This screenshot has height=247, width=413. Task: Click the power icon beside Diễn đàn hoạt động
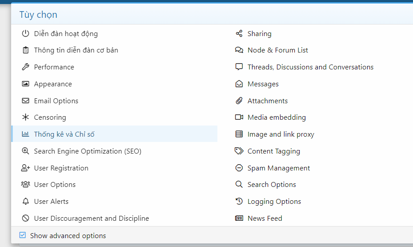25,34
